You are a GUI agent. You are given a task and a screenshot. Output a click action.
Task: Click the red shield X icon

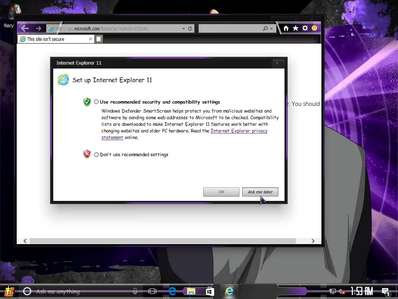(x=87, y=154)
